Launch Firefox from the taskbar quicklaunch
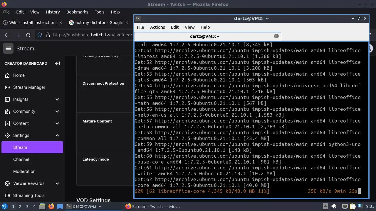The image size is (376, 211). click(51, 207)
